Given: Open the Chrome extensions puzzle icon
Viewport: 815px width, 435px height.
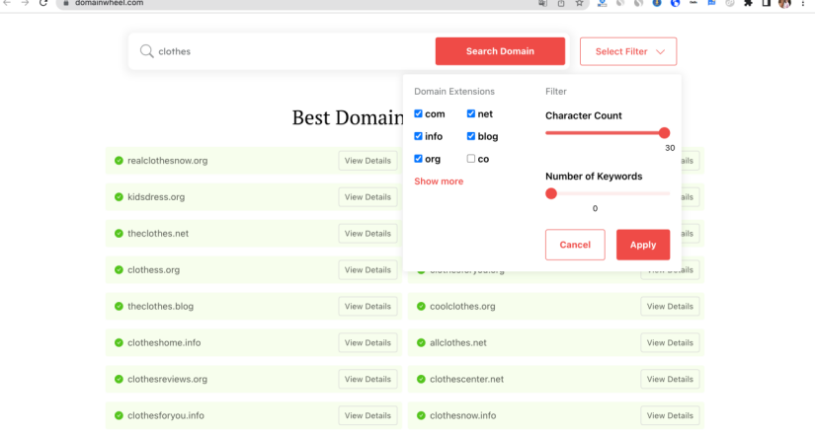Looking at the screenshot, I should click(x=748, y=4).
